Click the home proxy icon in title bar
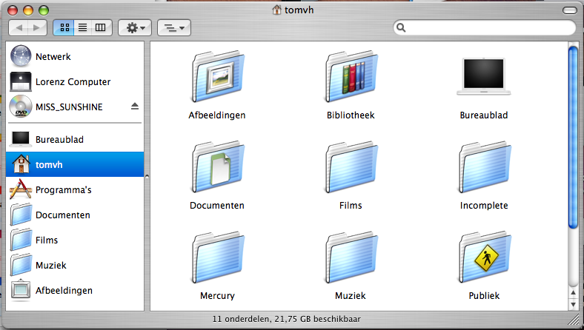This screenshot has width=584, height=330. (x=276, y=10)
